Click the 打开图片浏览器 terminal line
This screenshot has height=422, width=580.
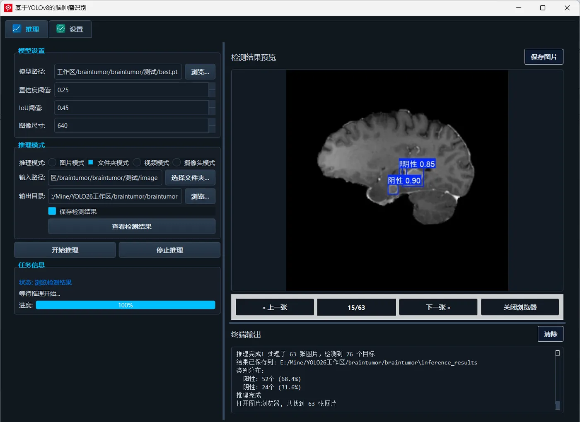tap(286, 403)
